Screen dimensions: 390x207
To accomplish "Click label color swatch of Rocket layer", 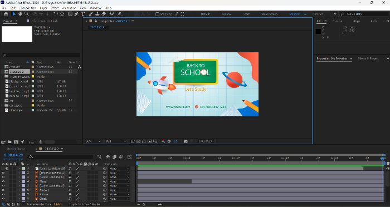I will tap(23, 190).
